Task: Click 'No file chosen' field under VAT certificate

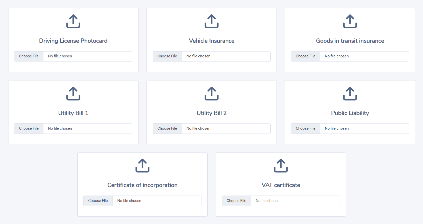Action: [x=295, y=201]
